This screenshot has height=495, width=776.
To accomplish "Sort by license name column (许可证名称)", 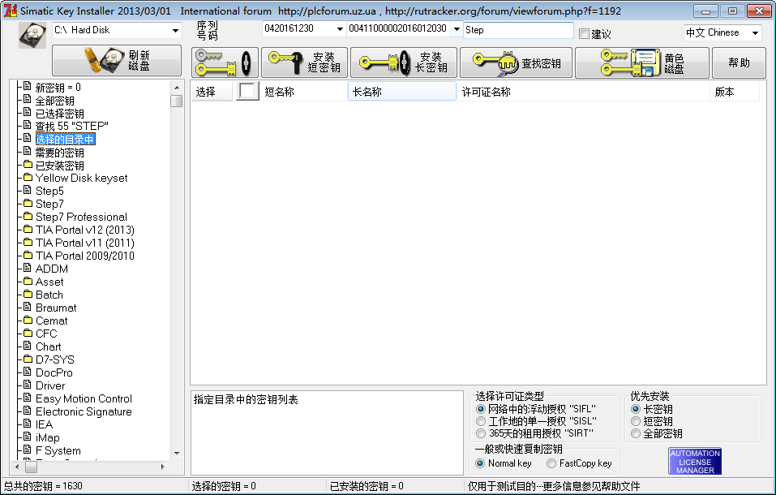I will coord(583,92).
